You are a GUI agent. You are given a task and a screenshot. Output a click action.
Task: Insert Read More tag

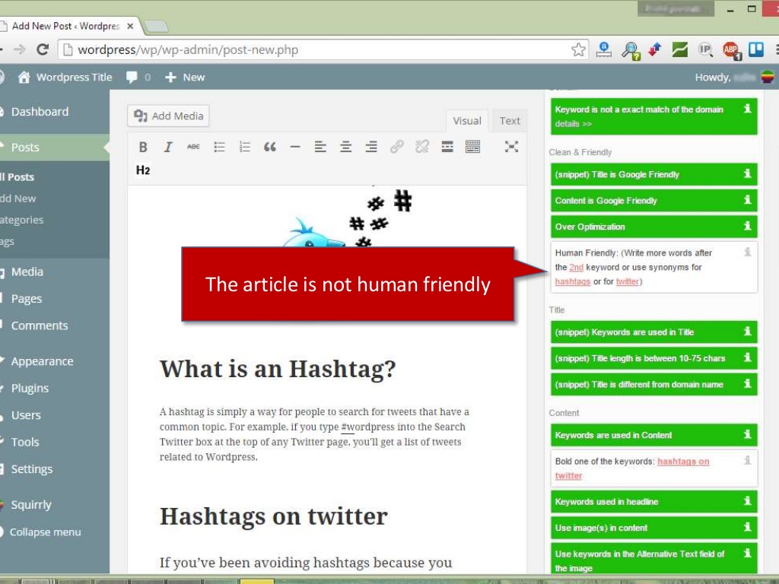[447, 147]
